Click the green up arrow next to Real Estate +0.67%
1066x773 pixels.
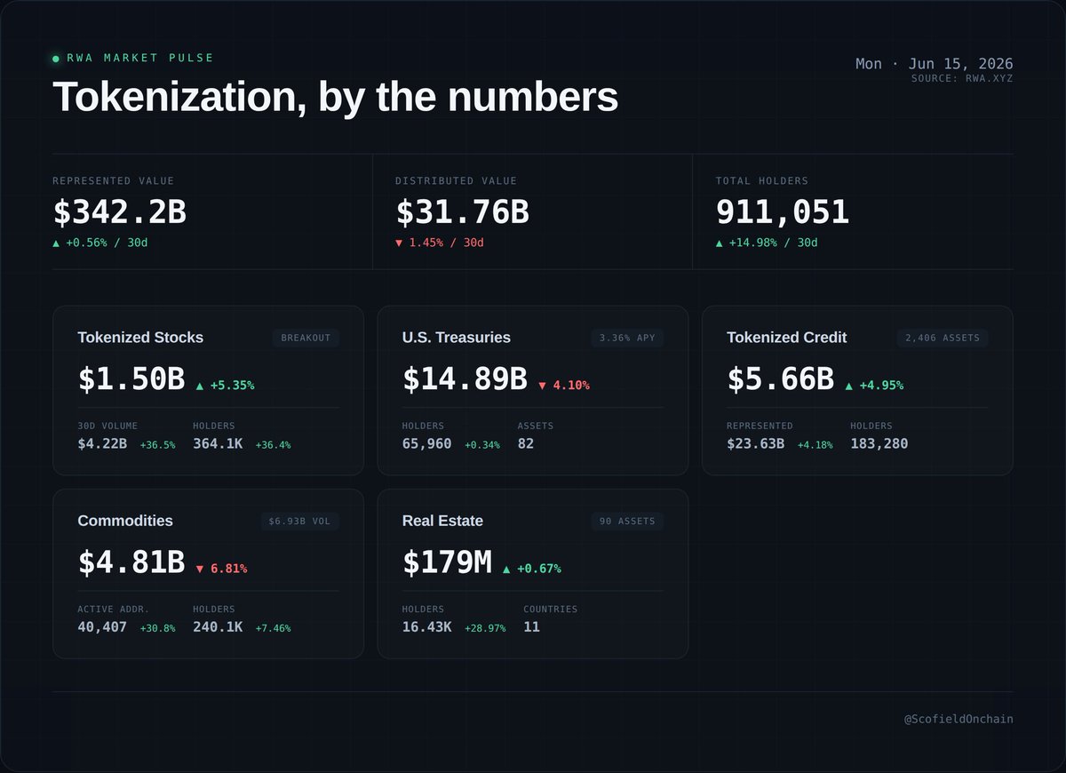[506, 569]
